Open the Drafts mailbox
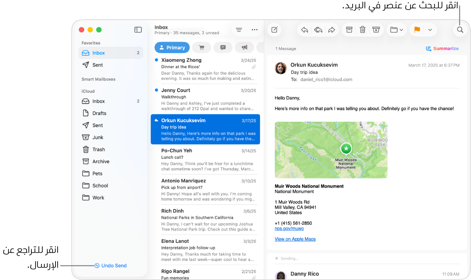471x280 pixels. pyautogui.click(x=99, y=113)
